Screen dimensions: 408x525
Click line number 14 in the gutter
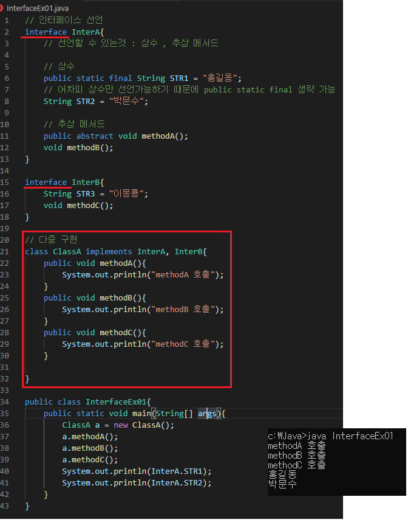(x=5, y=170)
